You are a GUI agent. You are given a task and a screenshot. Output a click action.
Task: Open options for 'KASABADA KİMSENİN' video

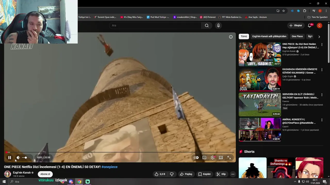pyautogui.click(x=322, y=70)
